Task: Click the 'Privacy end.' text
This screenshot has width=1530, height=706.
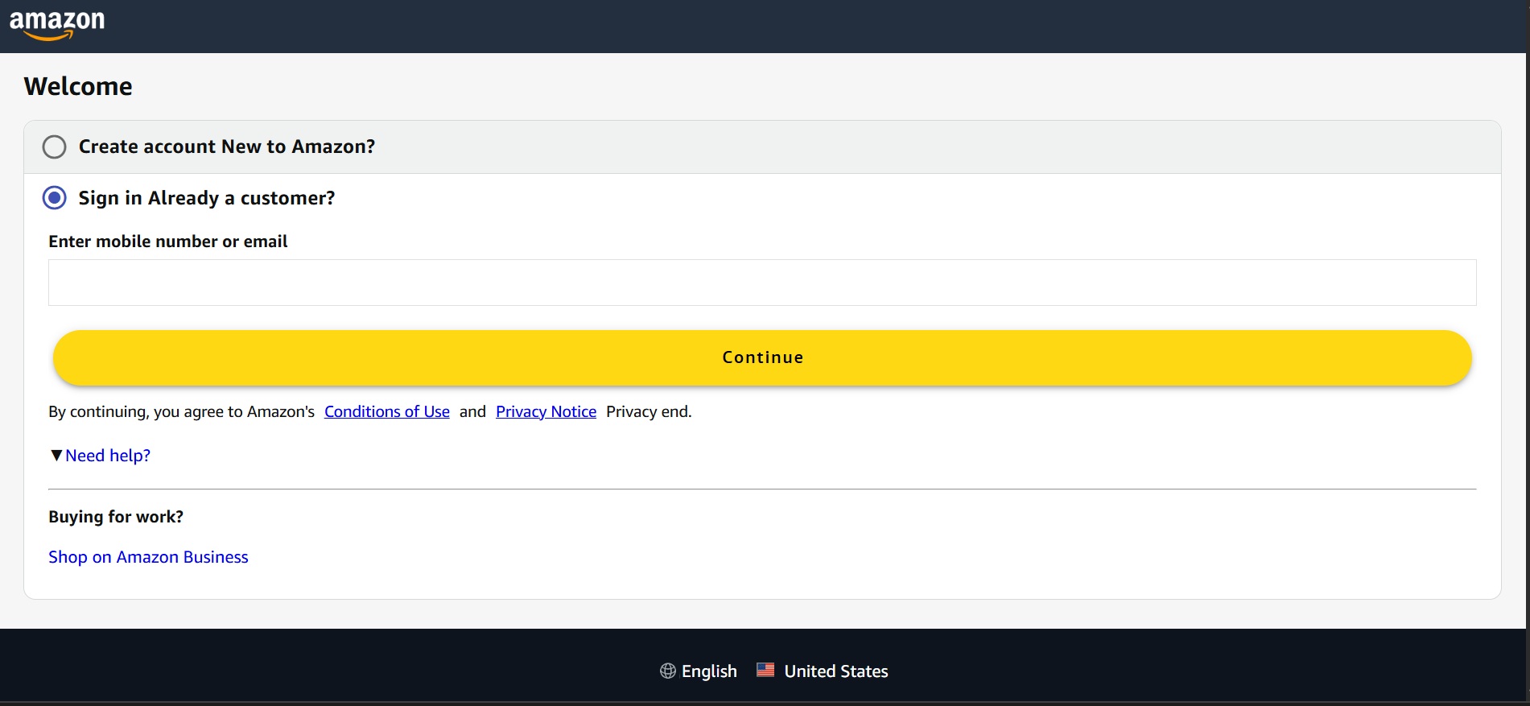Action: (x=648, y=411)
